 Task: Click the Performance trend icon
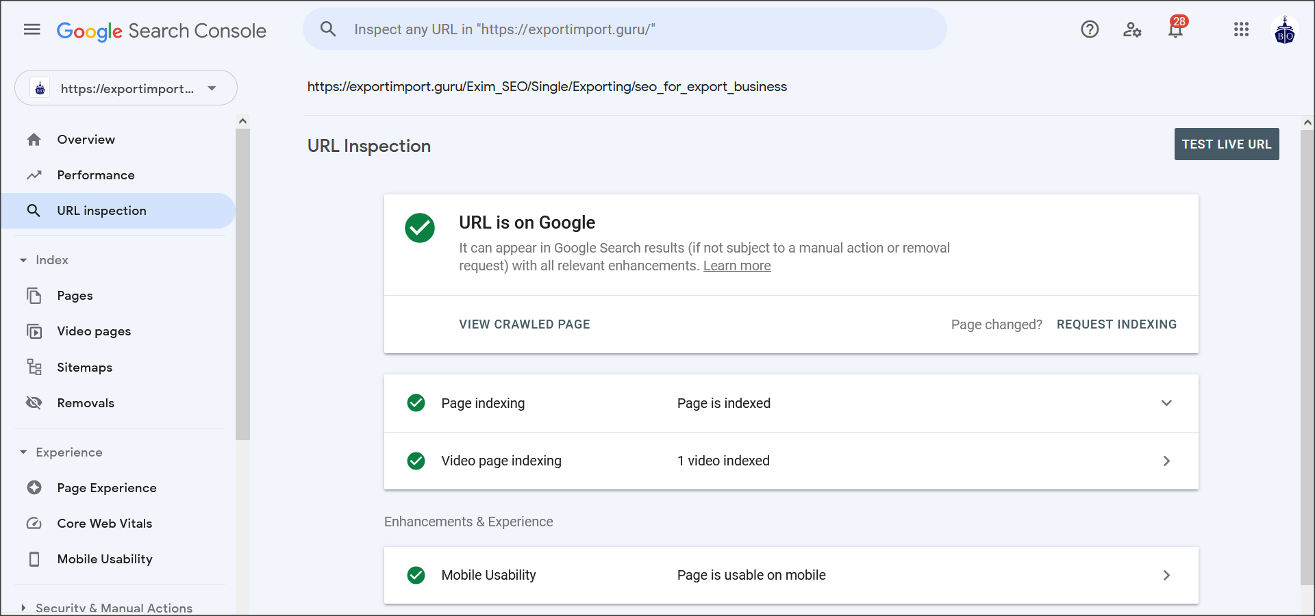[x=34, y=175]
